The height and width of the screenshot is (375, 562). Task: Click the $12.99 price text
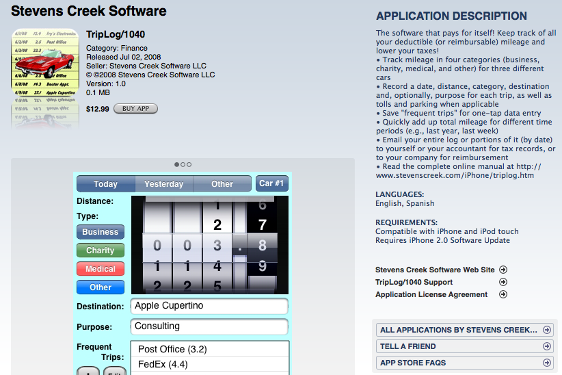tap(98, 109)
